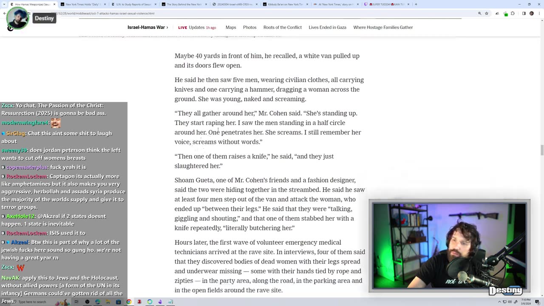Click the paragraph starting 'Maybe 40 yards in front'

point(267,60)
